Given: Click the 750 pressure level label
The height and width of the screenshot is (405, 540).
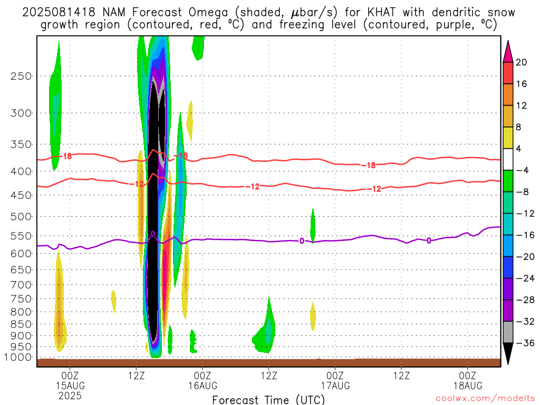Looking at the screenshot, I should (21, 299).
